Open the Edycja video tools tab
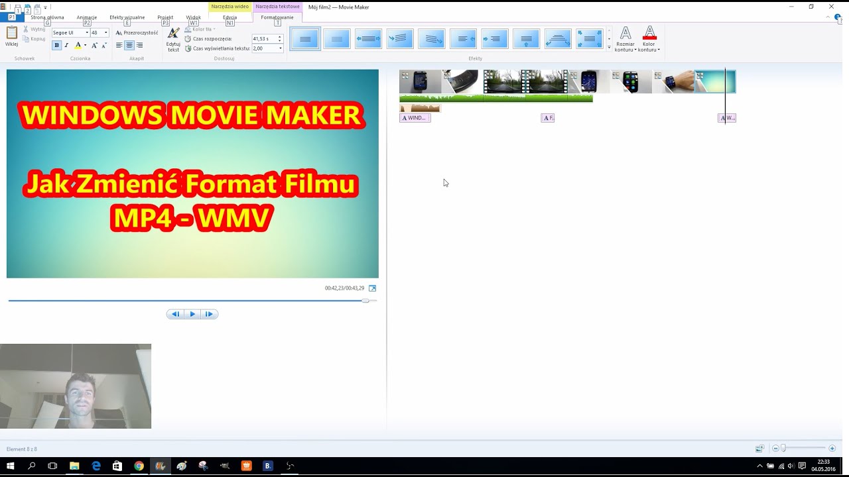This screenshot has width=849, height=477. coord(229,17)
